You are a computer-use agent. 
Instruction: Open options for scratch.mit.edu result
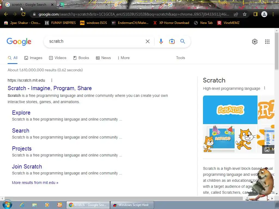(52, 80)
